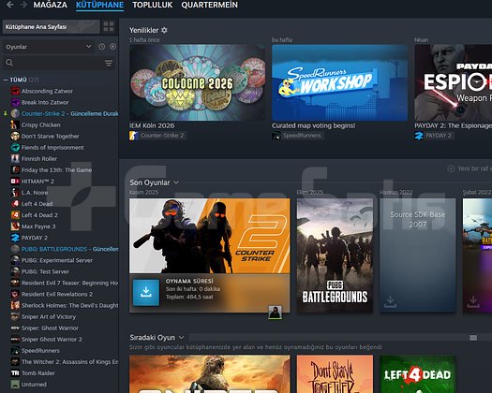Click friend avatar on Counter-Strike 2 card
Screen dimensions: 492x393
pos(275,313)
